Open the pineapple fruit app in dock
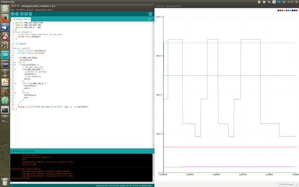 tap(5, 92)
